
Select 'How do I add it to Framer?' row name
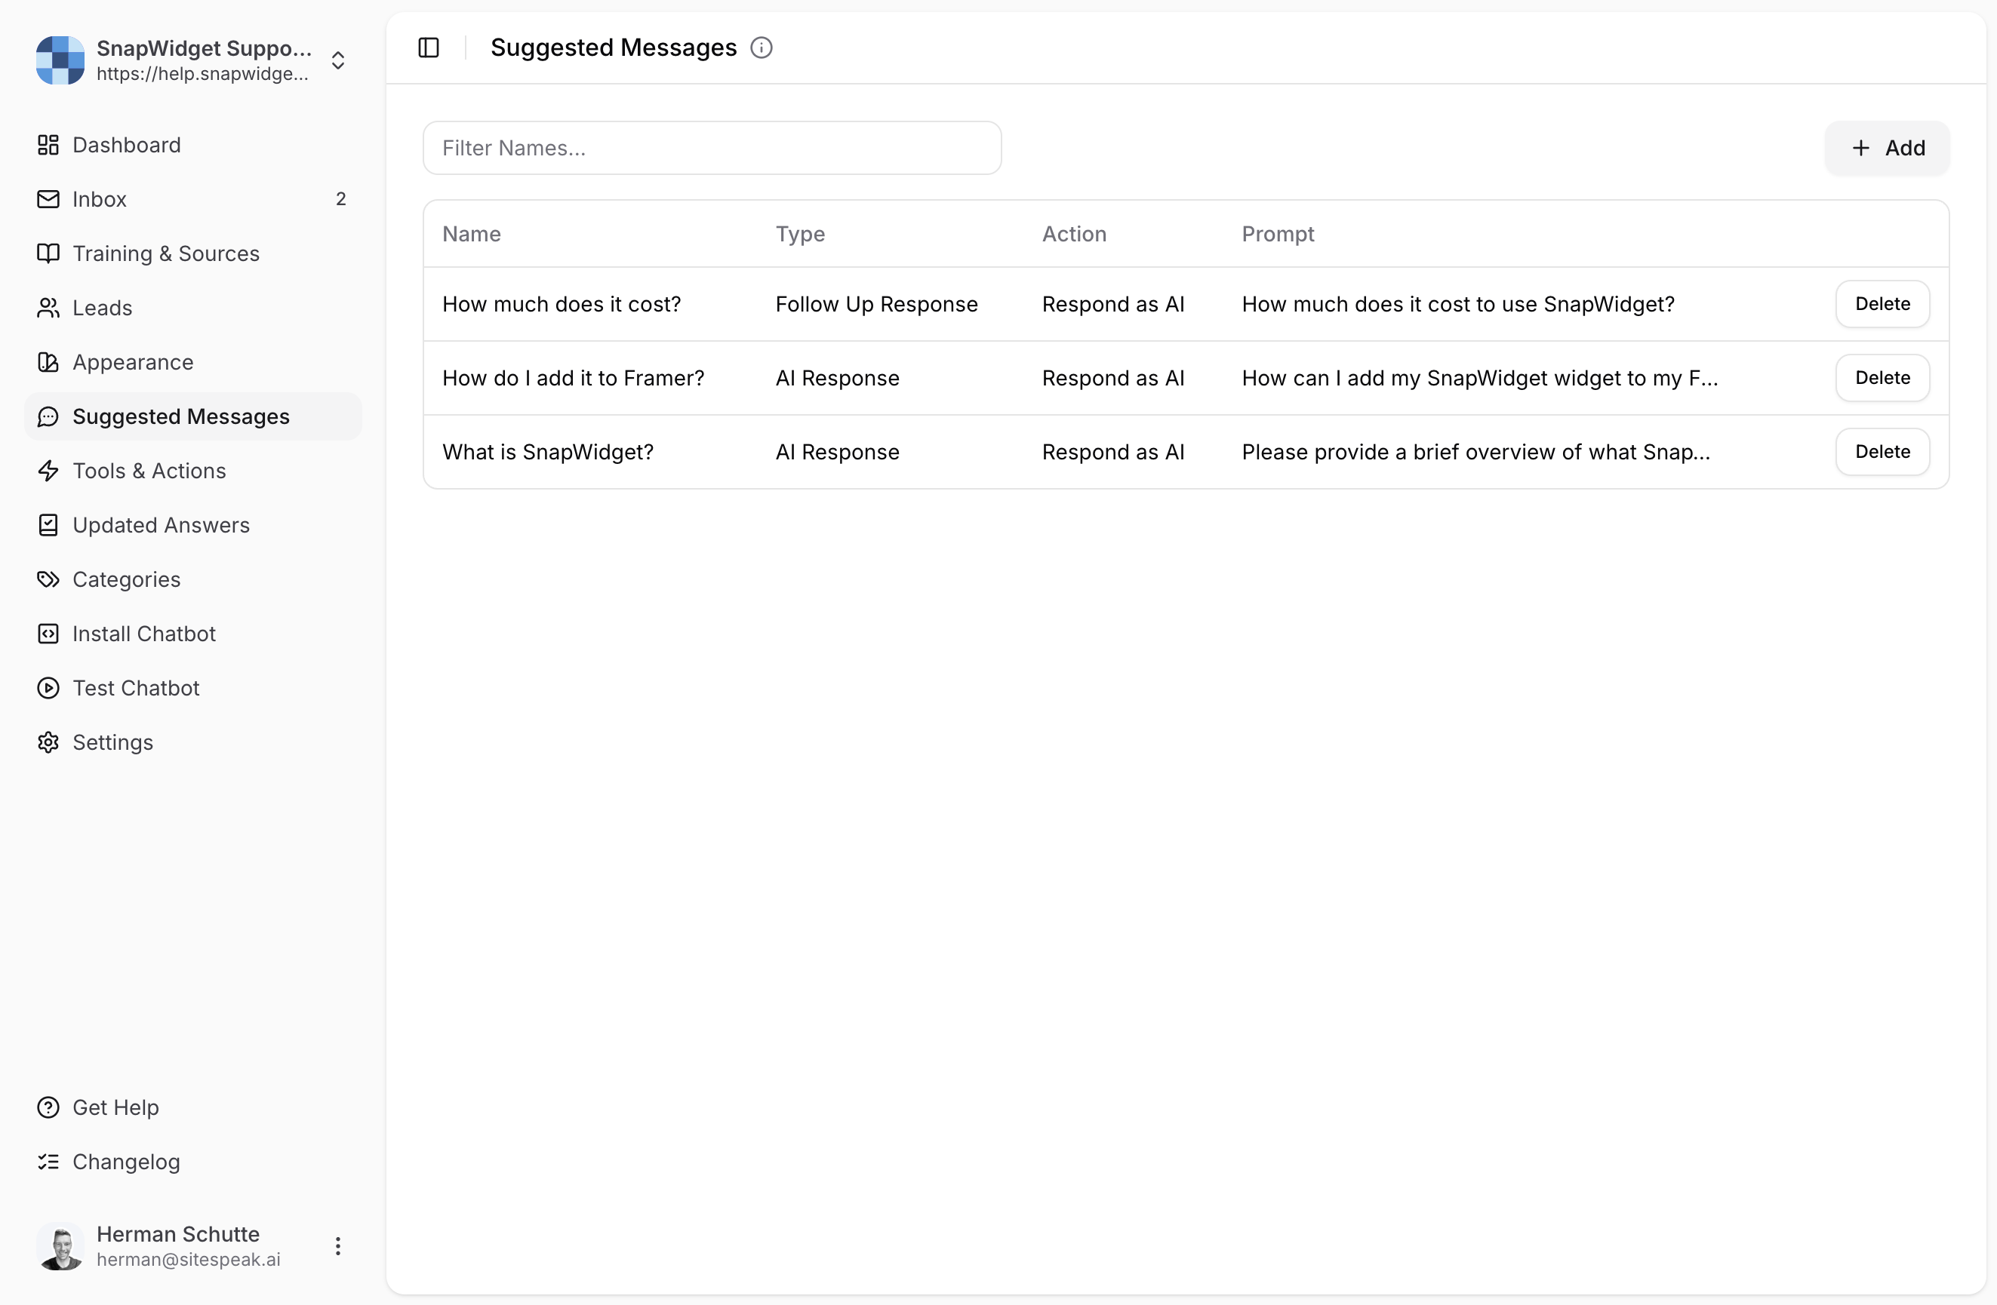click(573, 378)
